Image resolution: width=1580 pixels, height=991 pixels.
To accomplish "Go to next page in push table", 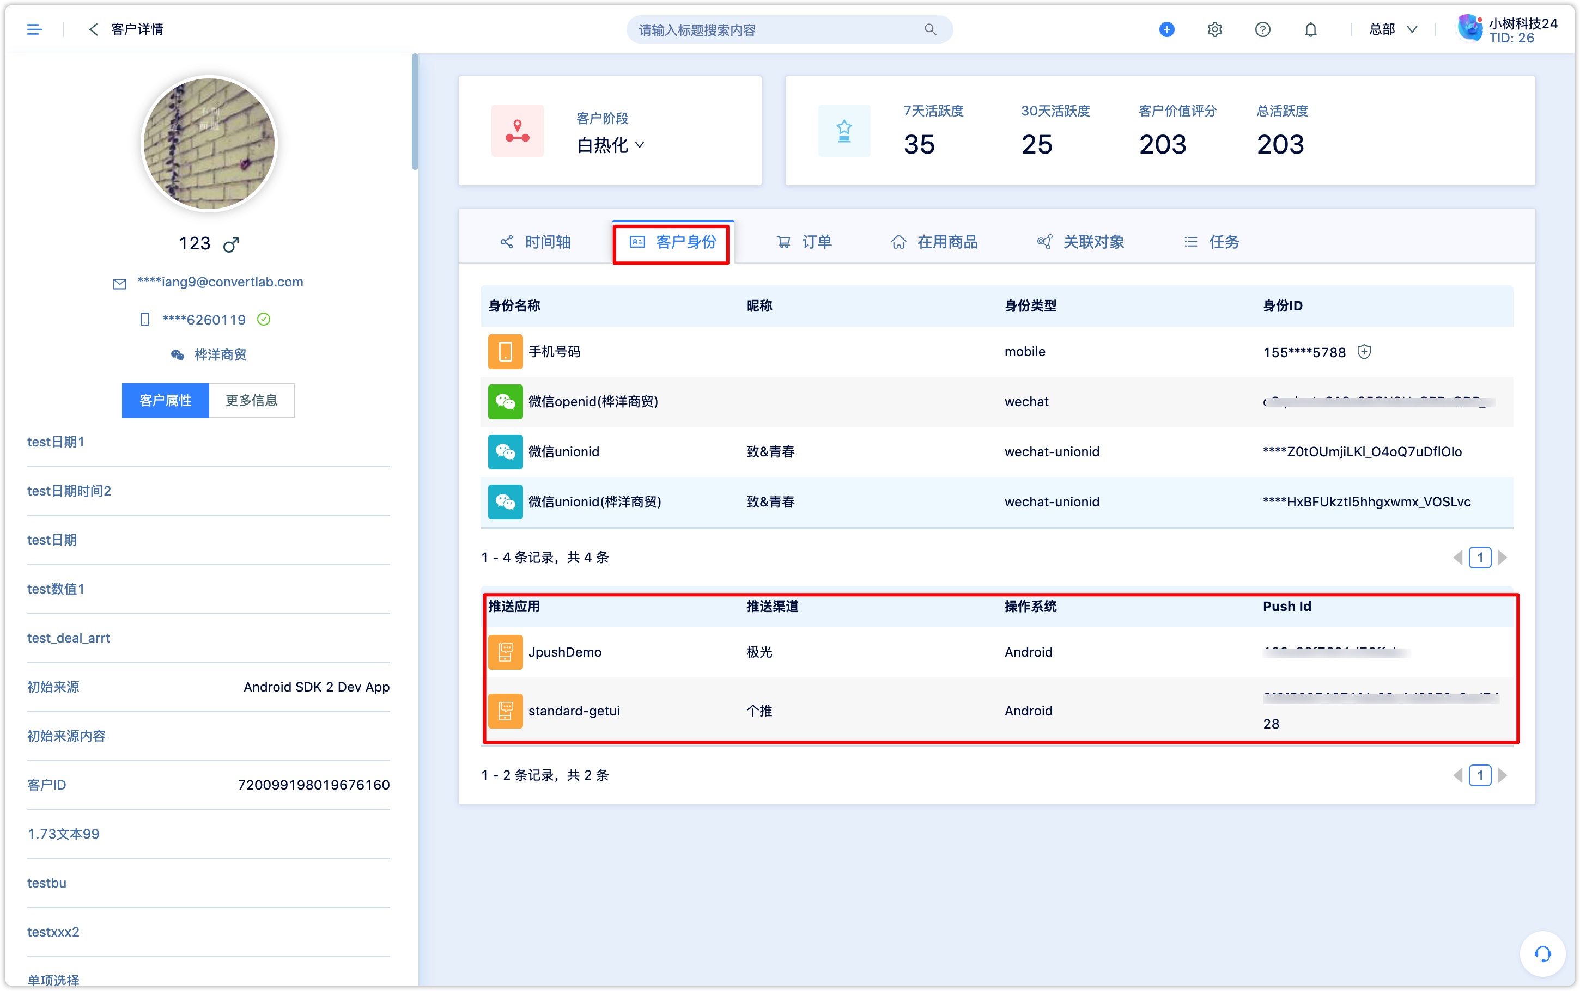I will (x=1503, y=775).
